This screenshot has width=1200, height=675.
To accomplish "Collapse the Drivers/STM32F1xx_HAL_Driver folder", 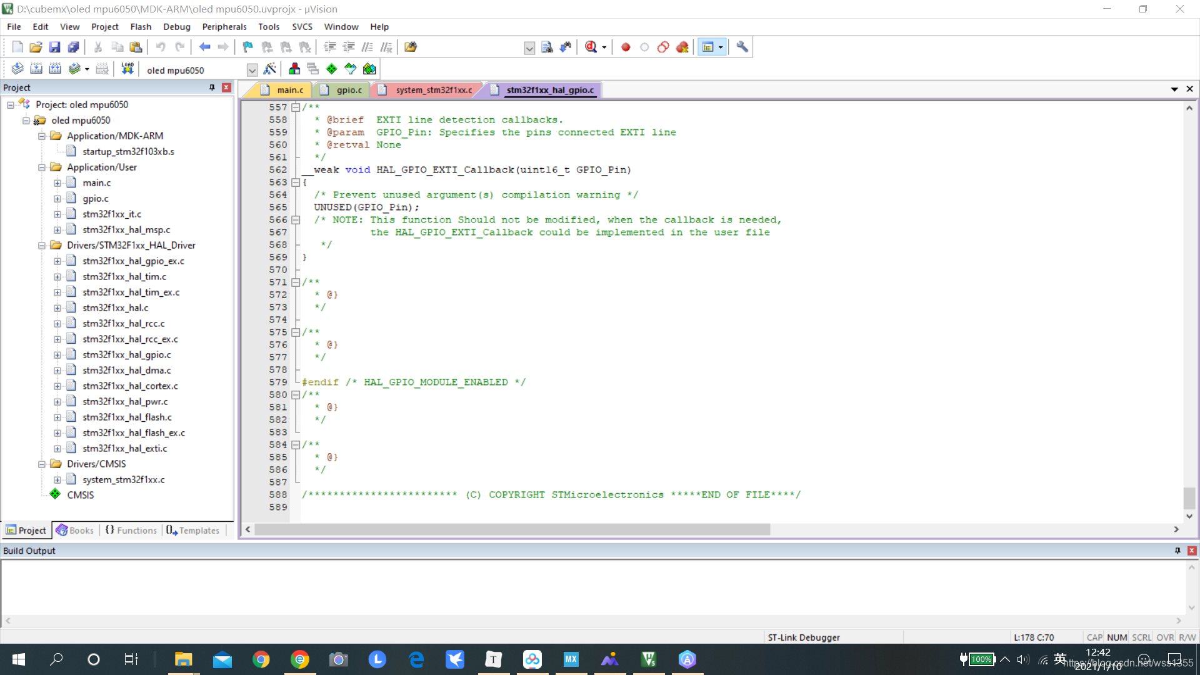I will tap(42, 246).
